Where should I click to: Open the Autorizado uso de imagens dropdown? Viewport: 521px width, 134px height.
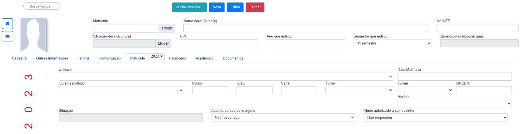coord(283,117)
